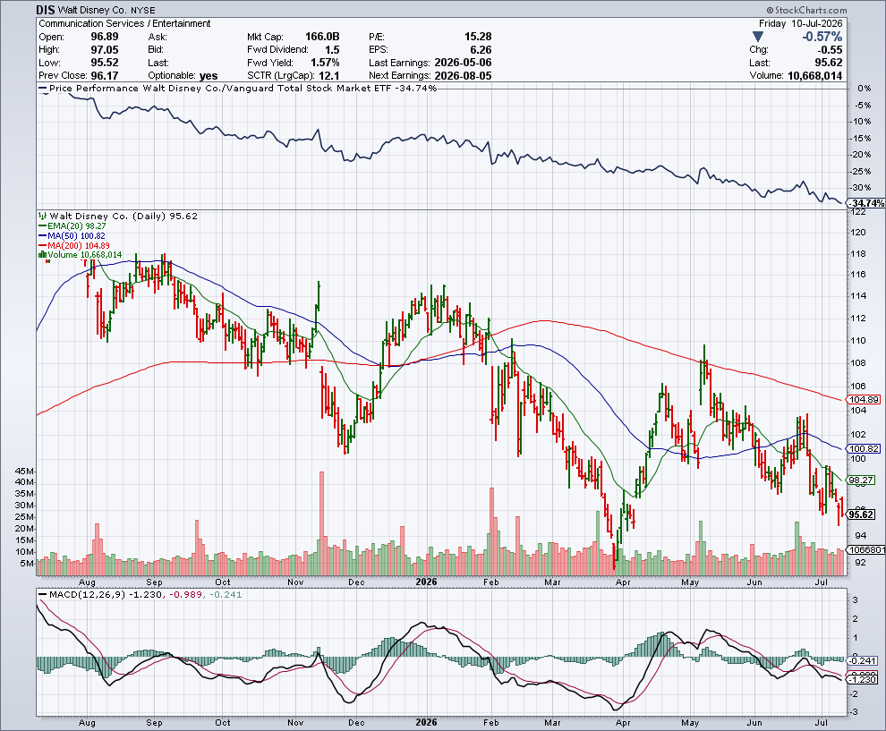Click the -0.241 histogram axis tag
This screenshot has width=886, height=731.
point(864,660)
